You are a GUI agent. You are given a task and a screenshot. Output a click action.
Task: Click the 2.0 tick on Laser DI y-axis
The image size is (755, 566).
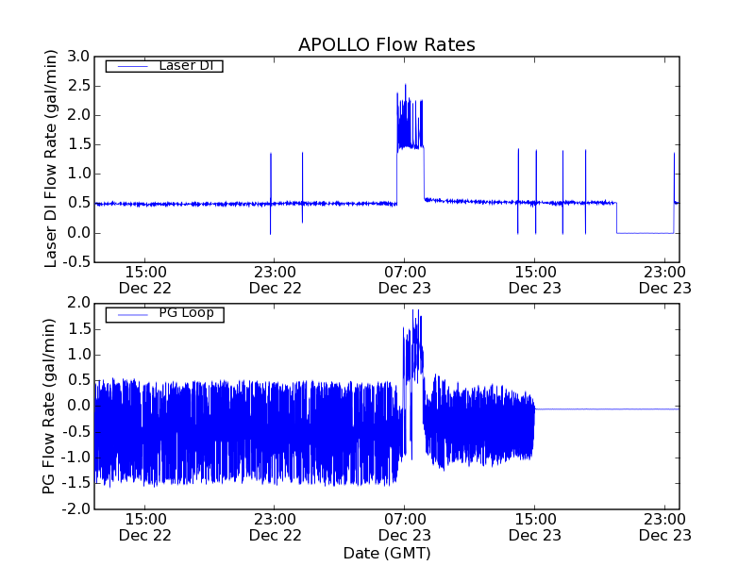[x=78, y=115]
